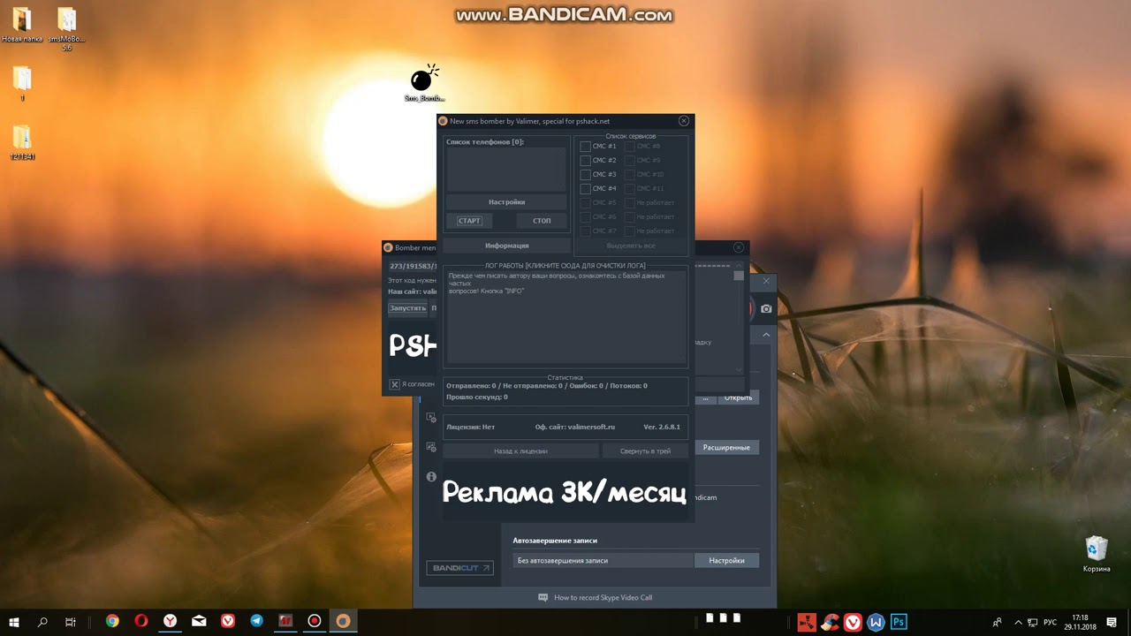This screenshot has height=636, width=1131.
Task: Check the СМС #3 service checkbox
Action: pos(585,175)
